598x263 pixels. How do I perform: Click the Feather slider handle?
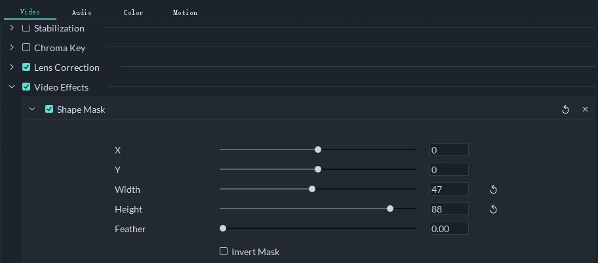pos(223,228)
